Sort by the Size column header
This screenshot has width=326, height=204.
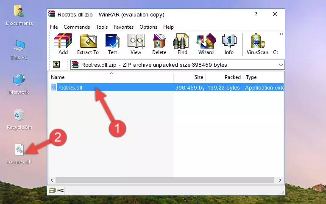tap(189, 77)
